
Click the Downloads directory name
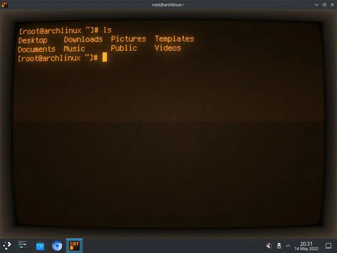(x=83, y=40)
